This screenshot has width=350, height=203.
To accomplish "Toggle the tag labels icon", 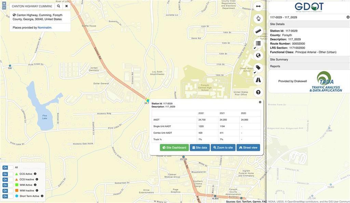I will tap(258, 67).
